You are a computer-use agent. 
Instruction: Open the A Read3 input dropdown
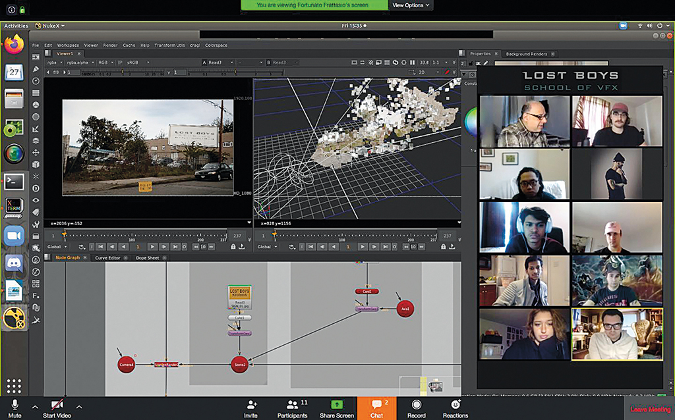[x=218, y=63]
